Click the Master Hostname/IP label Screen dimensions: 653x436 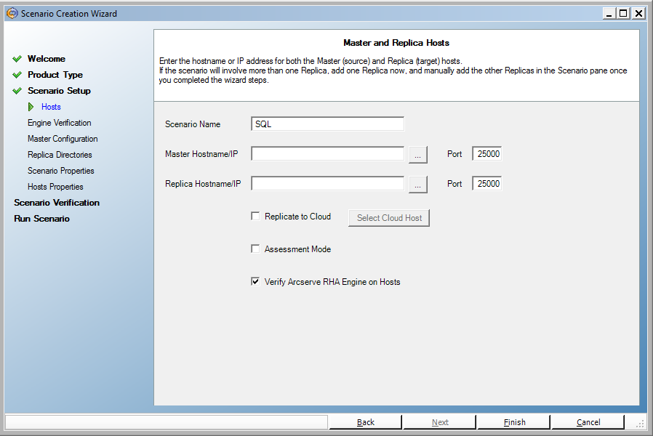coord(201,154)
